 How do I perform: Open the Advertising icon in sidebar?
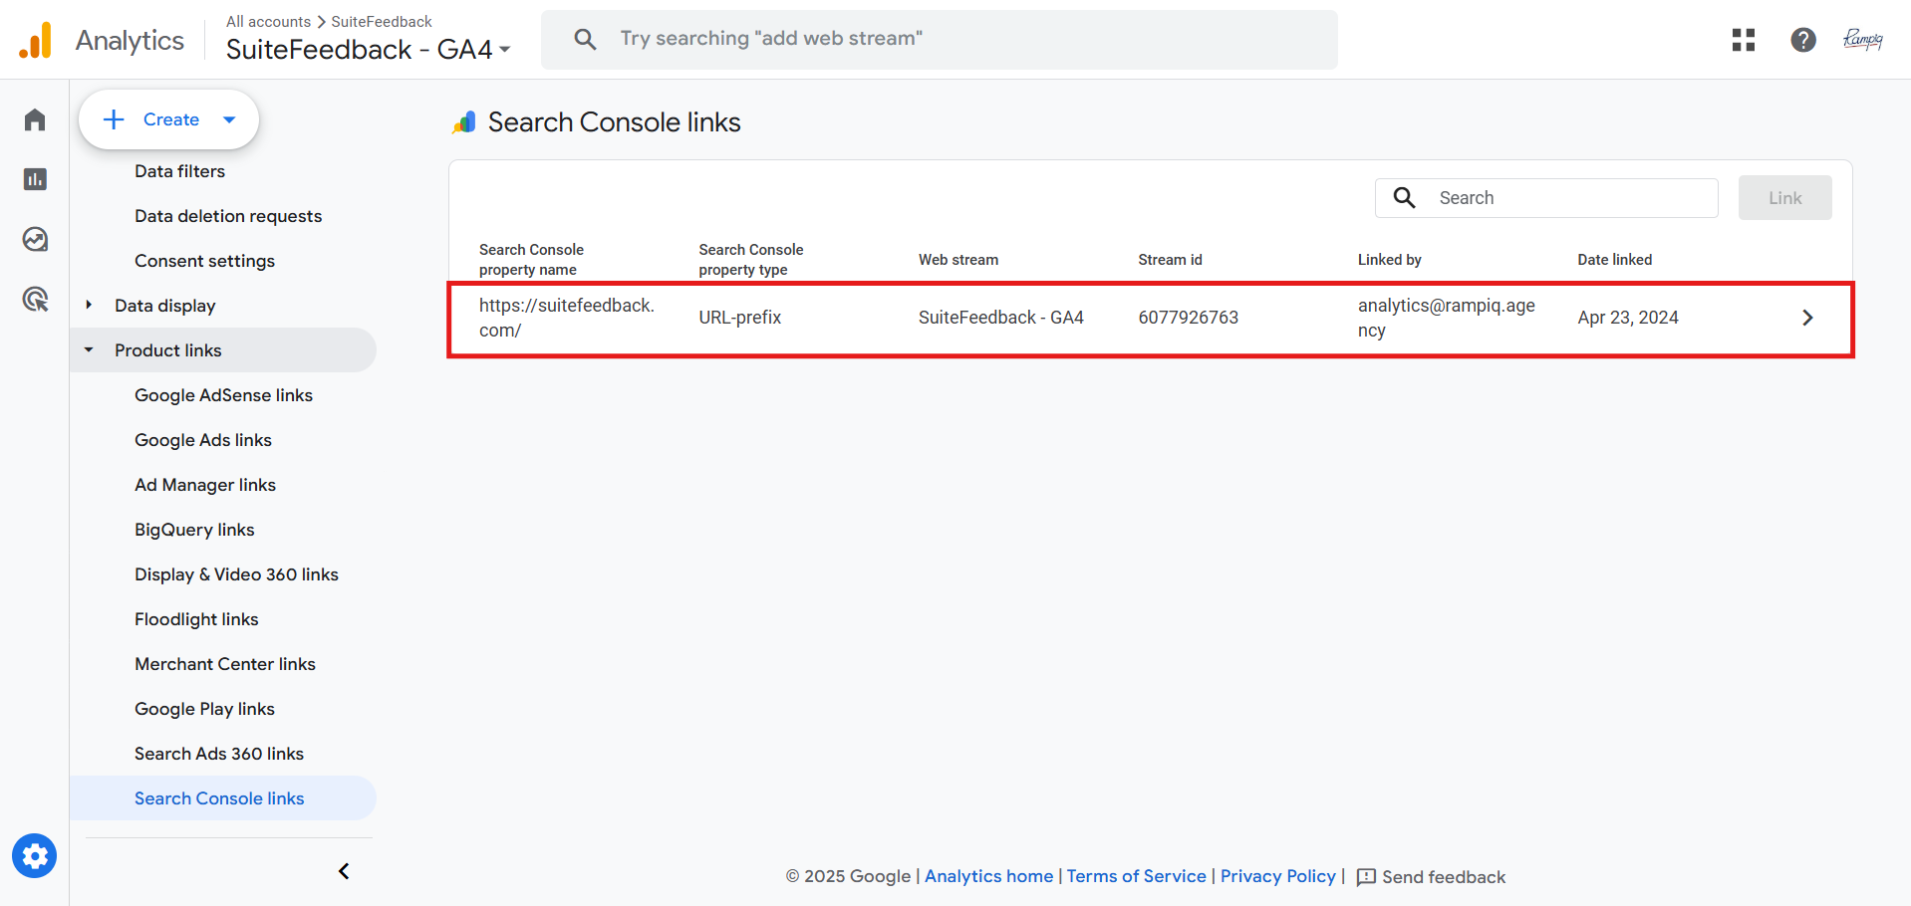tap(35, 299)
